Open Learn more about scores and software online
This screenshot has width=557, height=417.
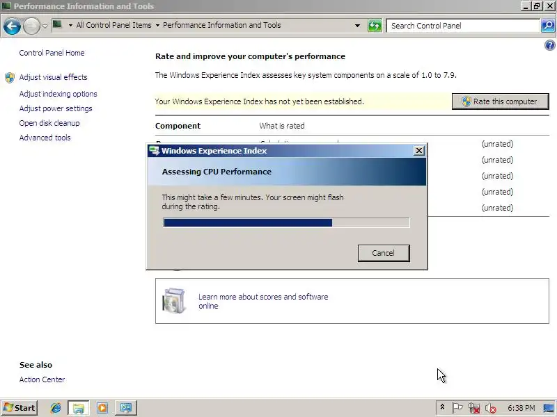click(263, 301)
